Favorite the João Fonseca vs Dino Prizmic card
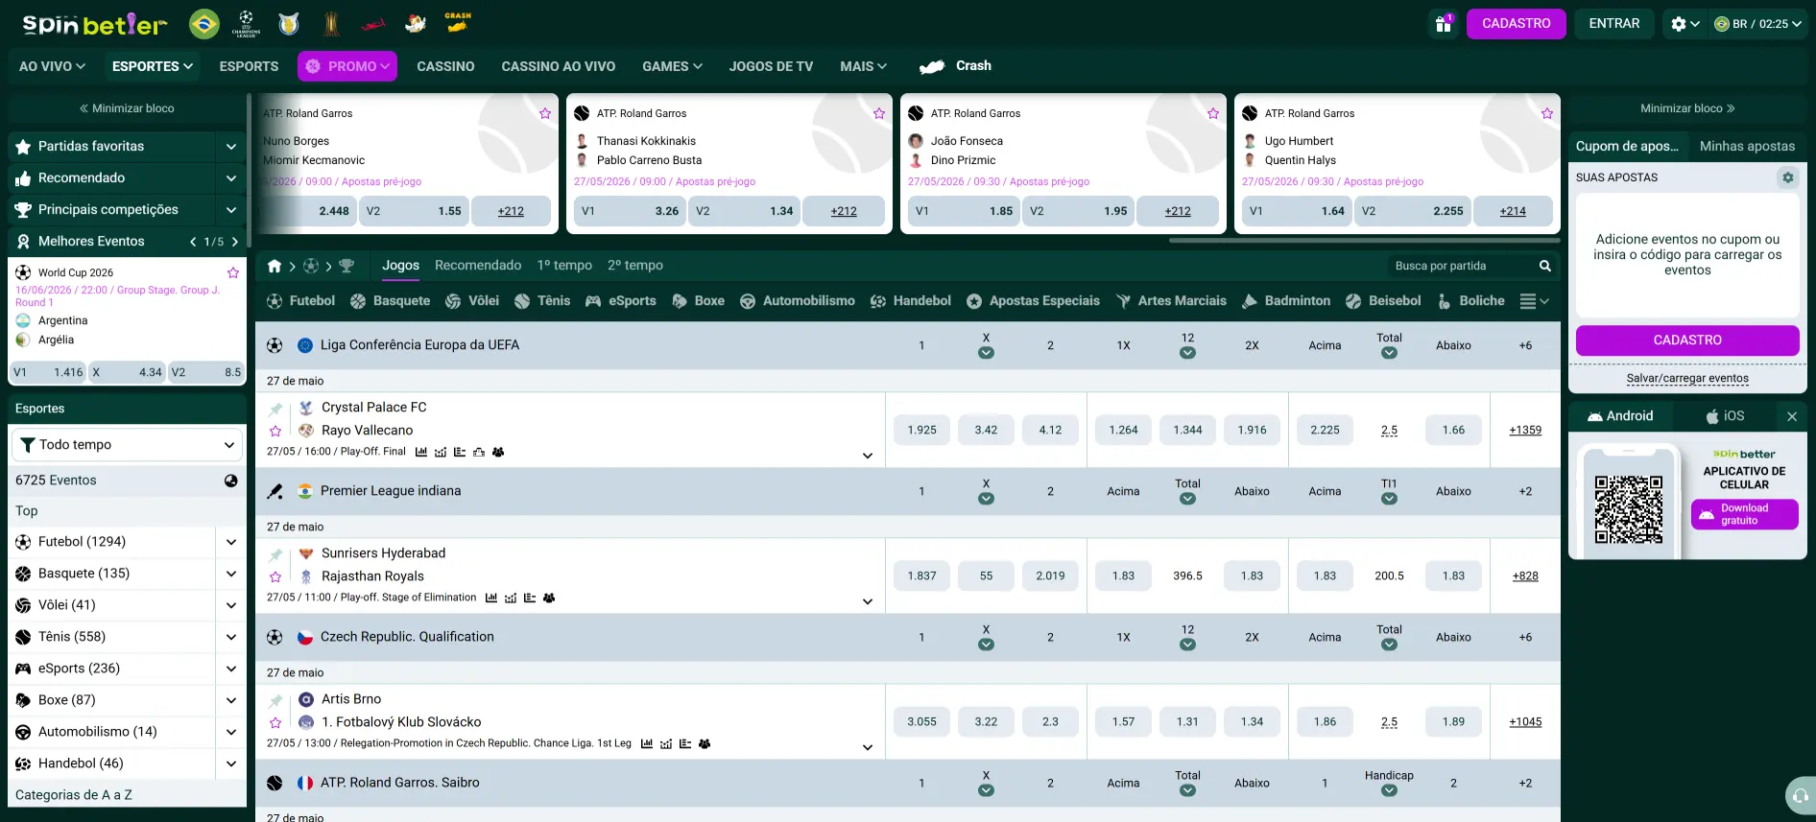1816x822 pixels. 1213,113
